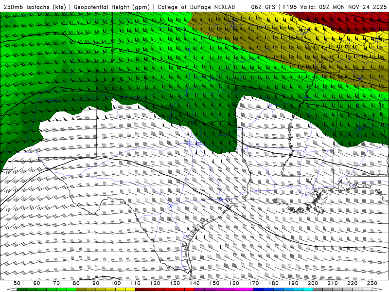The width and height of the screenshot is (389, 292).
Task: Click the '170' legend value
Action: click(254, 283)
